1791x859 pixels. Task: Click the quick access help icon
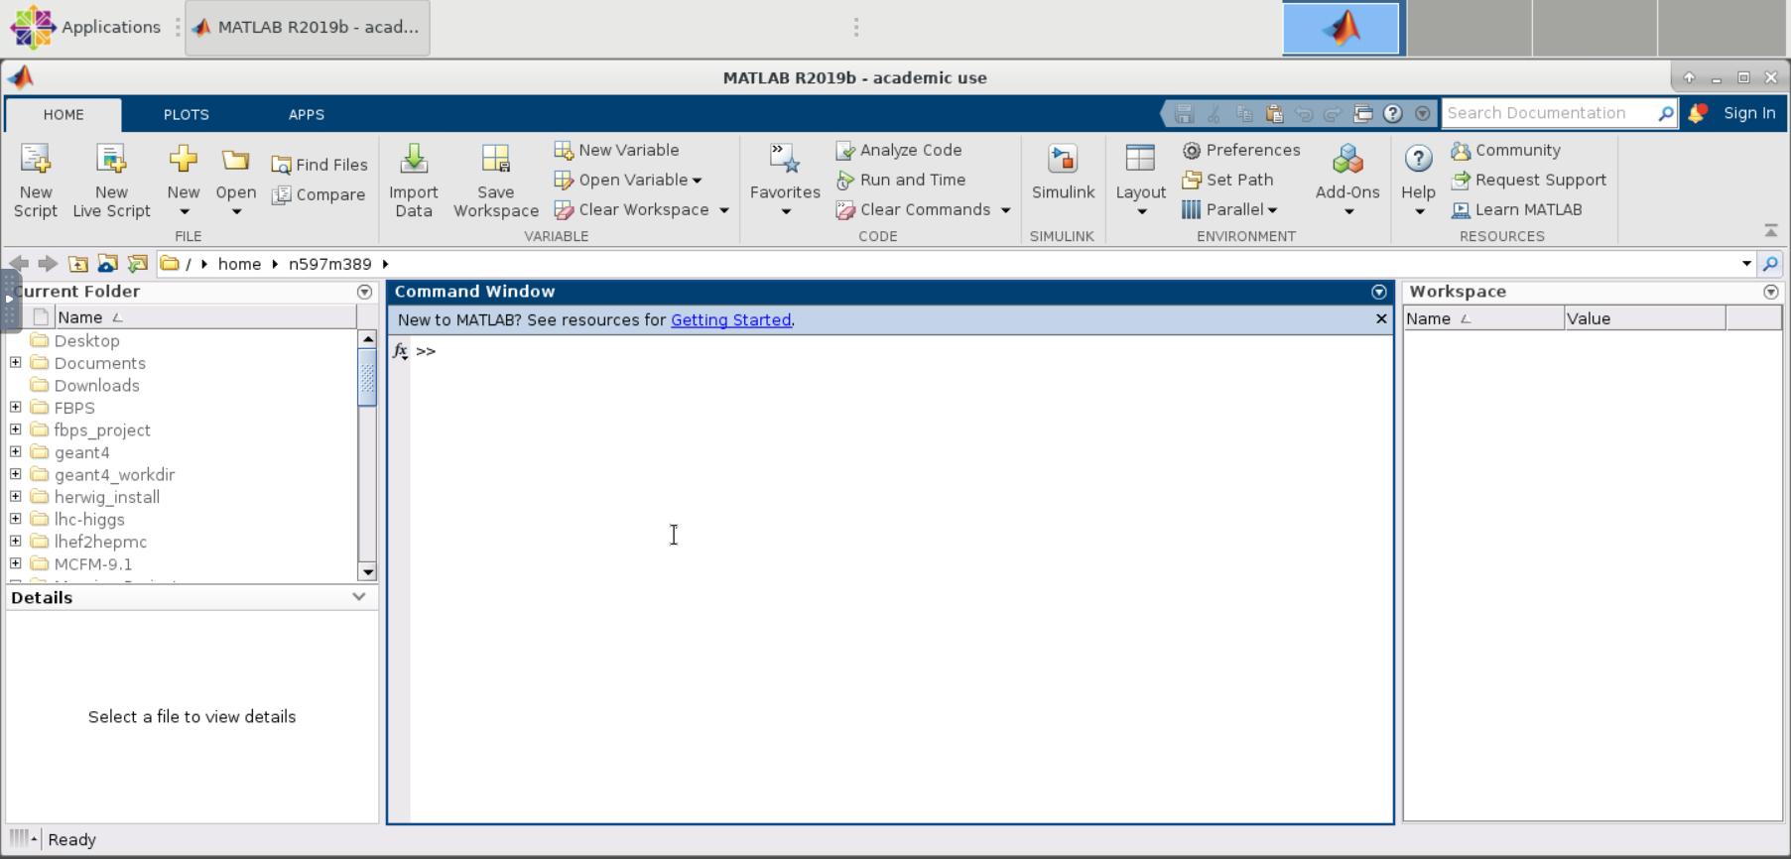click(x=1392, y=113)
